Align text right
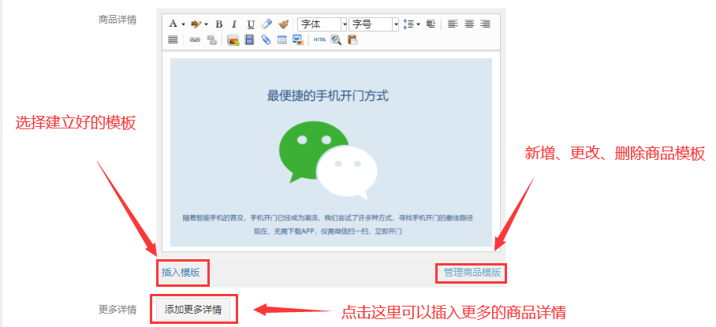The width and height of the screenshot is (716, 327). (x=486, y=24)
